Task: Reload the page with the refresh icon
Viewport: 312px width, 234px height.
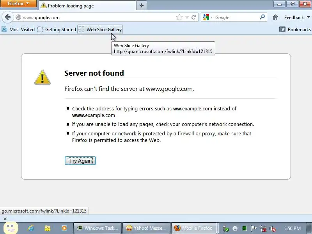Action: click(193, 17)
